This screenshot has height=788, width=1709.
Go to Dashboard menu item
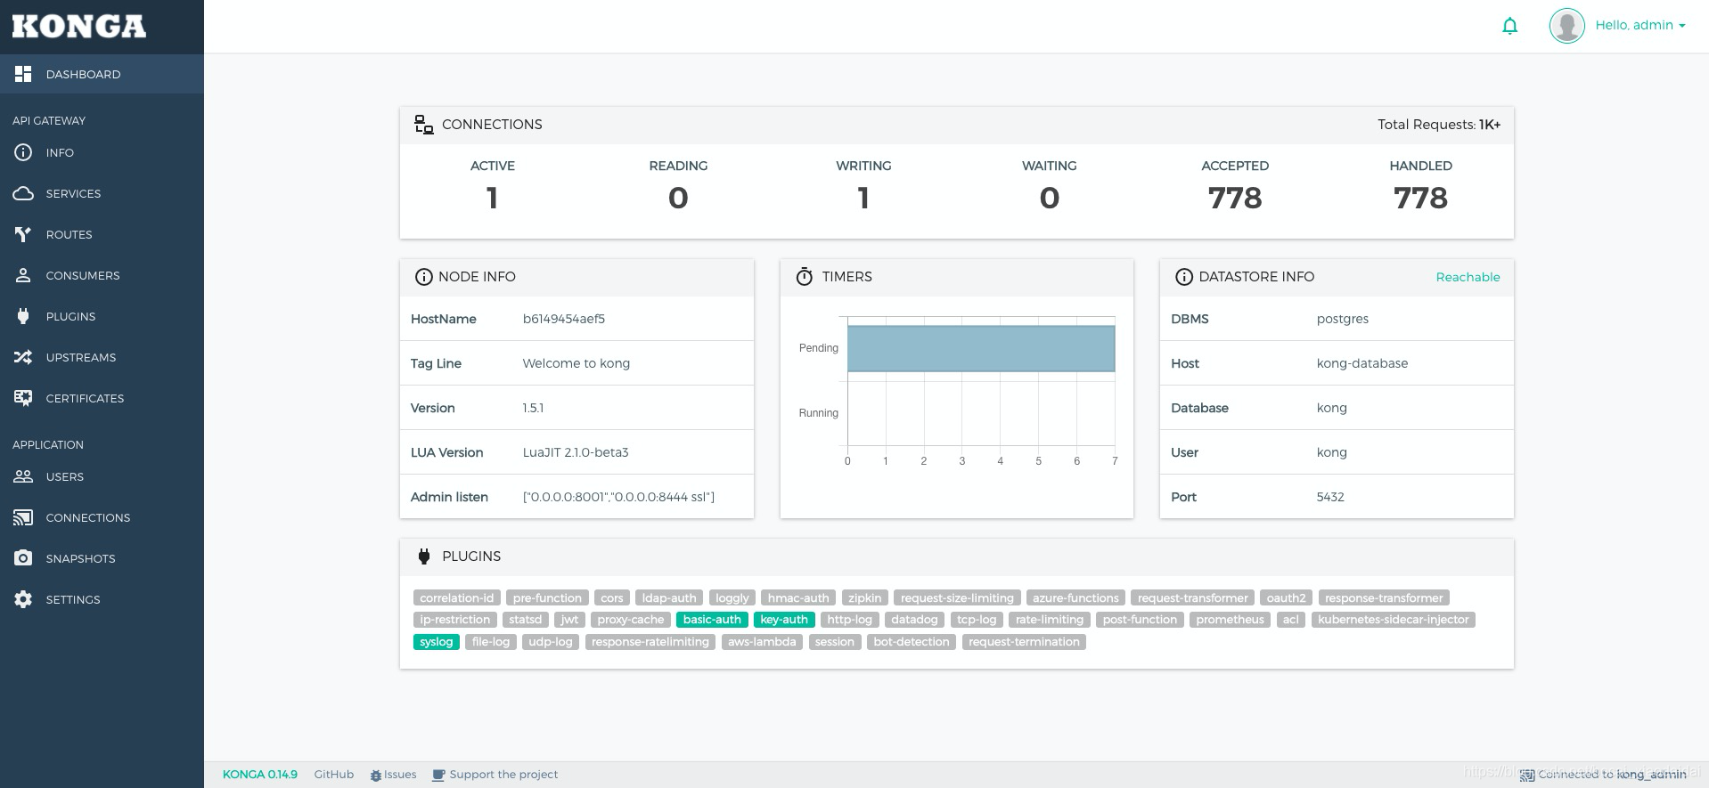[x=102, y=74]
